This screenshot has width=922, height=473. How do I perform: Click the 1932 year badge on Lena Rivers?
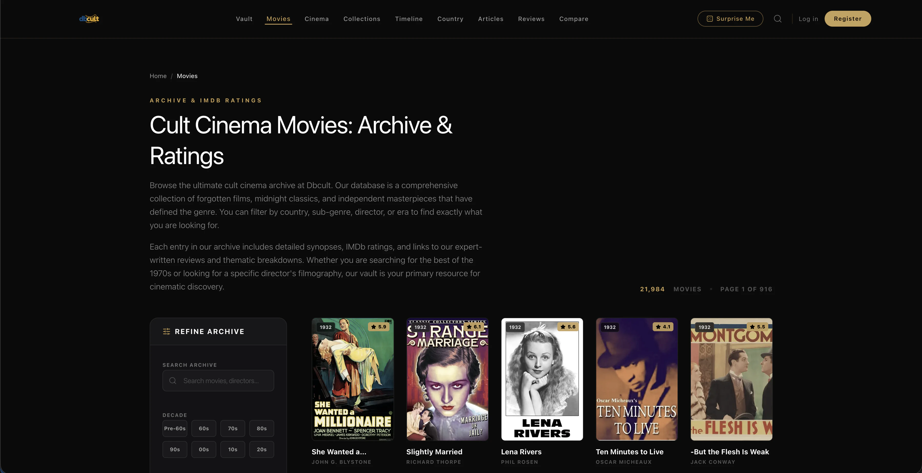[515, 327]
